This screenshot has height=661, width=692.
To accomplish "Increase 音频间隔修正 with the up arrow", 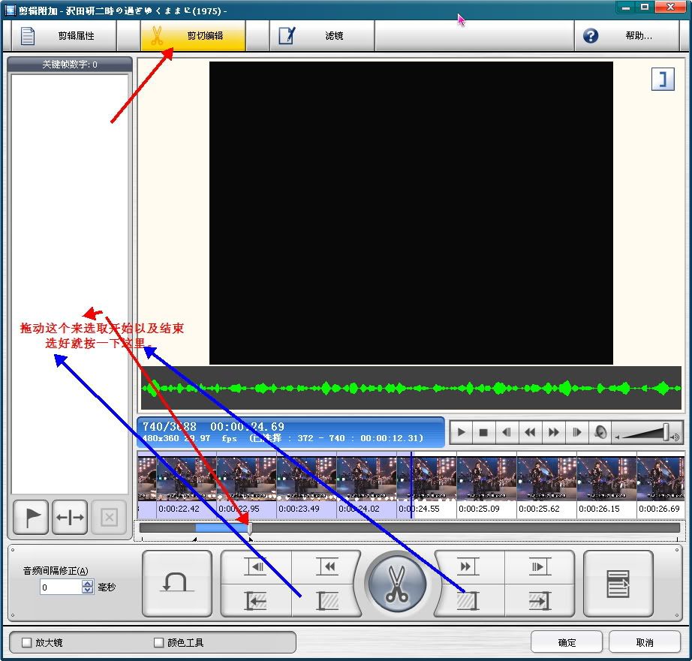I will point(88,584).
